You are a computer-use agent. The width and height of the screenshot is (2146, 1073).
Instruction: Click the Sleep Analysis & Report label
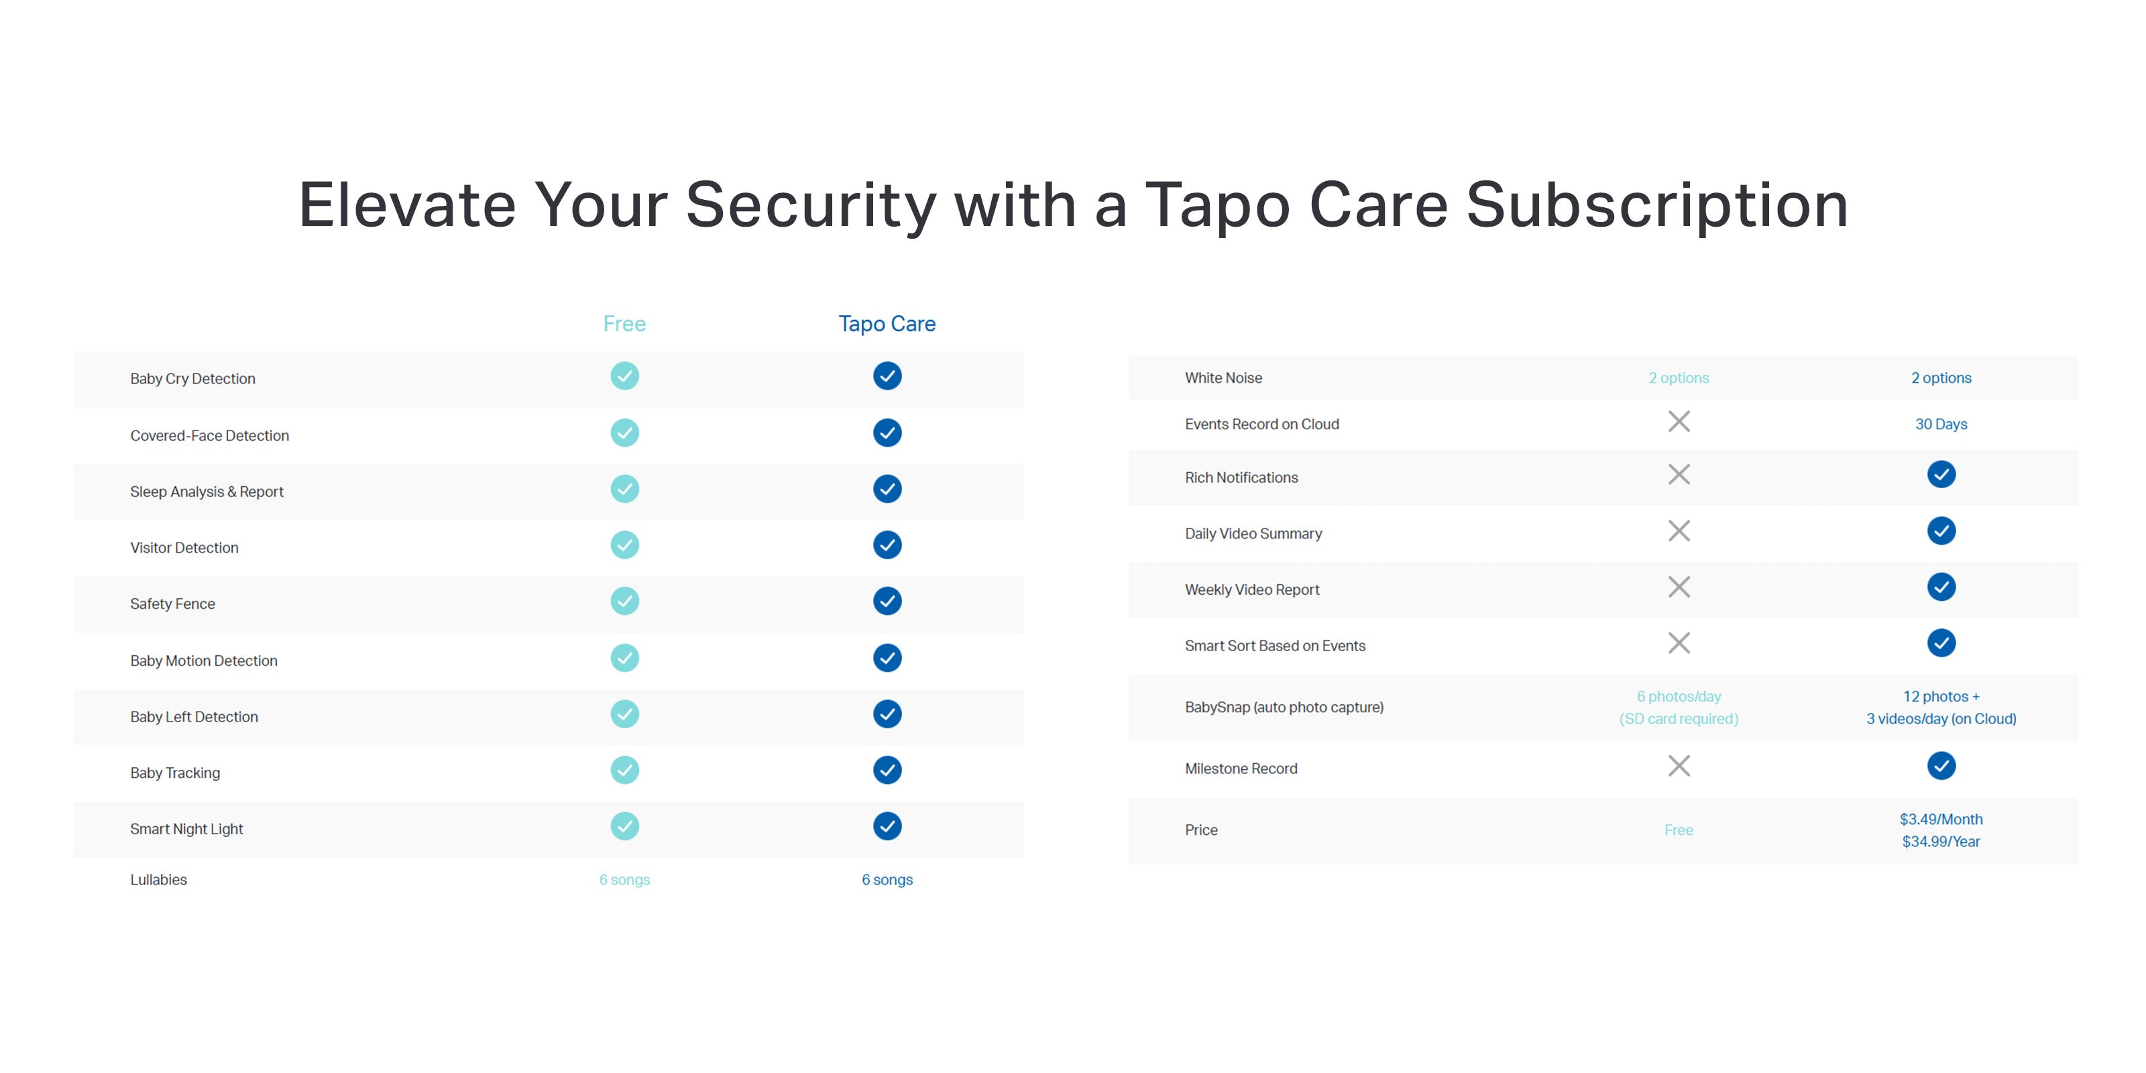point(207,492)
